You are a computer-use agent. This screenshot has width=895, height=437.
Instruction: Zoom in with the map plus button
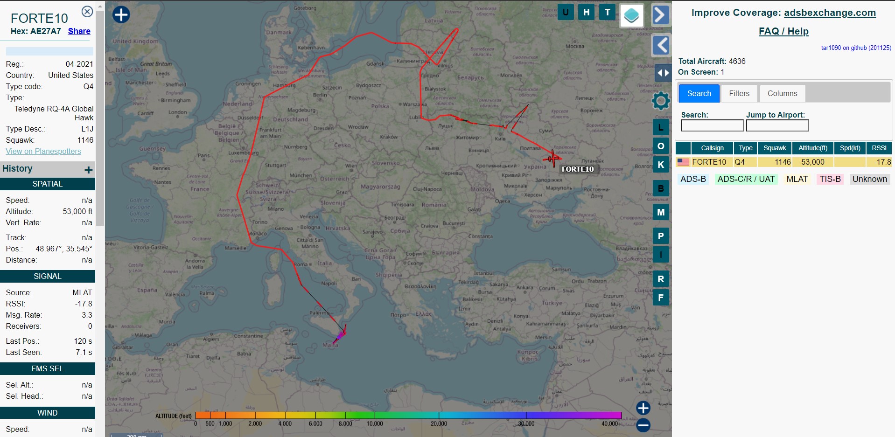pos(643,408)
